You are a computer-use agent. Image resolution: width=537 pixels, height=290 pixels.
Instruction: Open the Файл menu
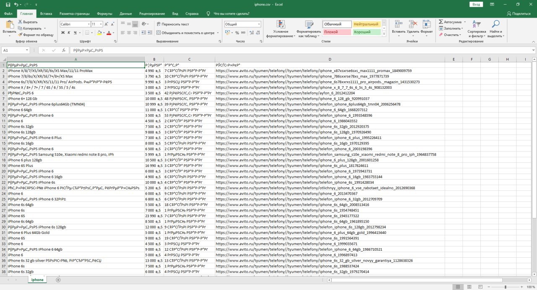point(8,13)
